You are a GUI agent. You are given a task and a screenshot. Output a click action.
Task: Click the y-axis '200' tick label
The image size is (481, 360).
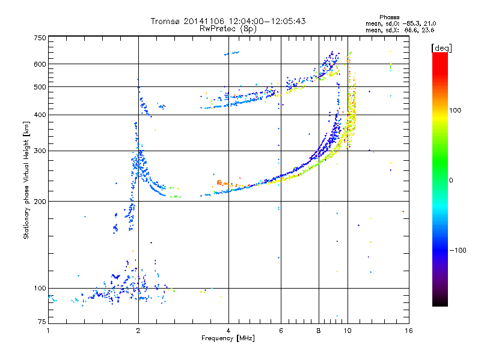pyautogui.click(x=40, y=202)
